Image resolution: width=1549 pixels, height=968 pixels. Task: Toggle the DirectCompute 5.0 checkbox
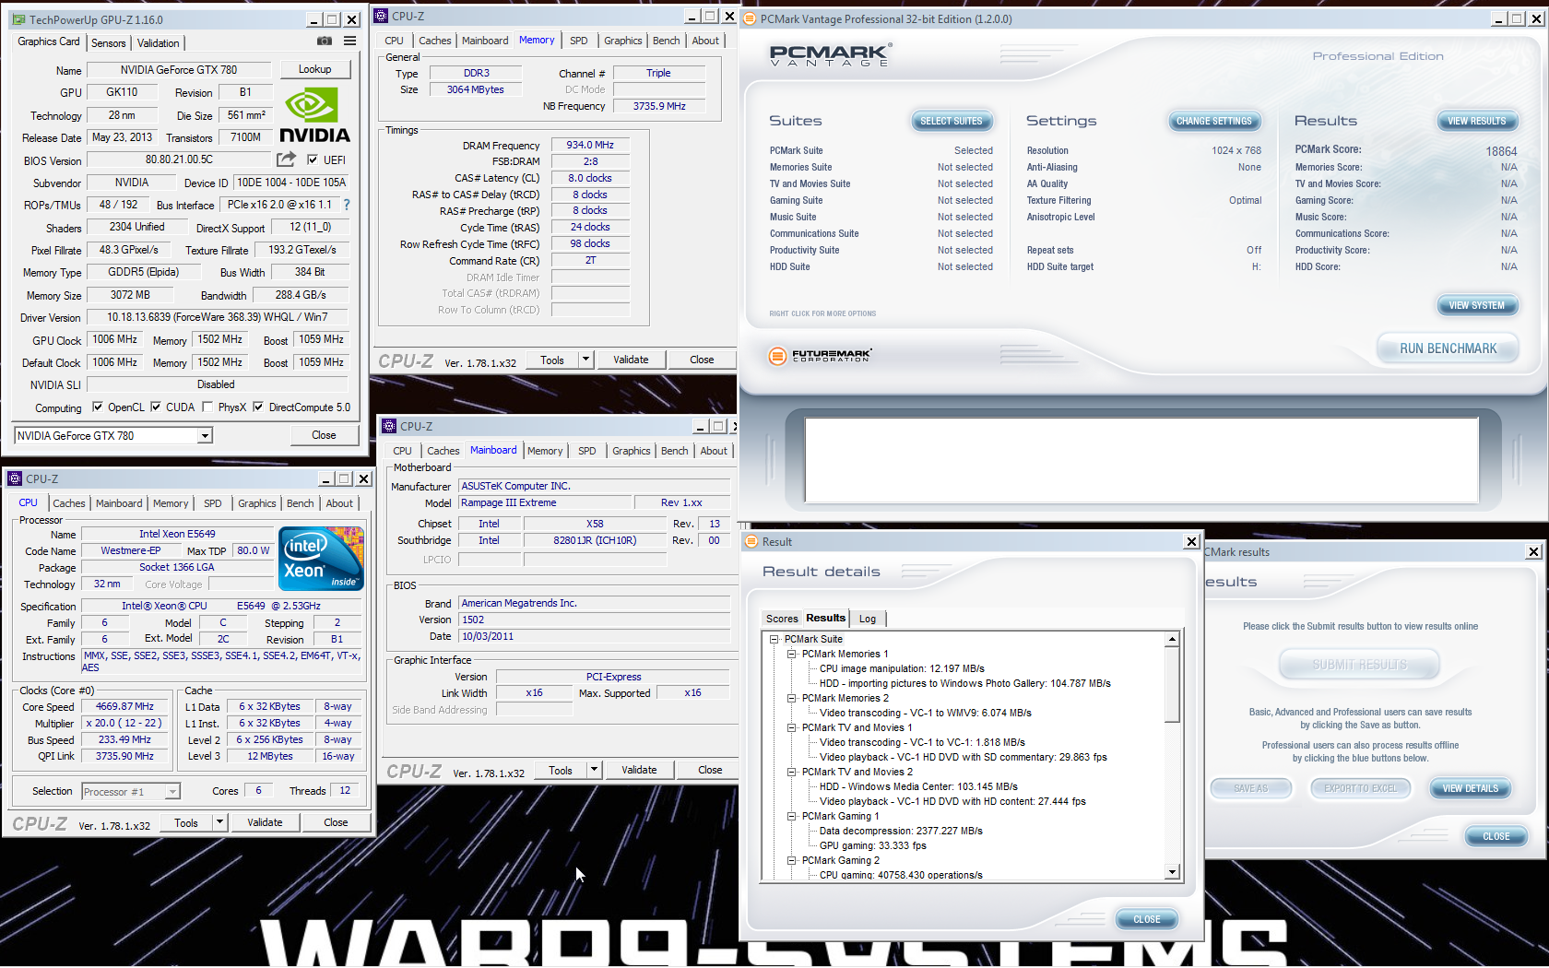(x=258, y=407)
